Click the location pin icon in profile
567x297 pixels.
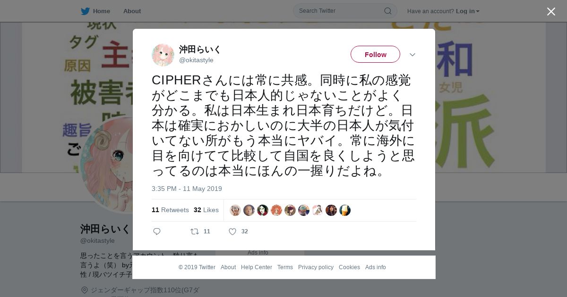85,290
